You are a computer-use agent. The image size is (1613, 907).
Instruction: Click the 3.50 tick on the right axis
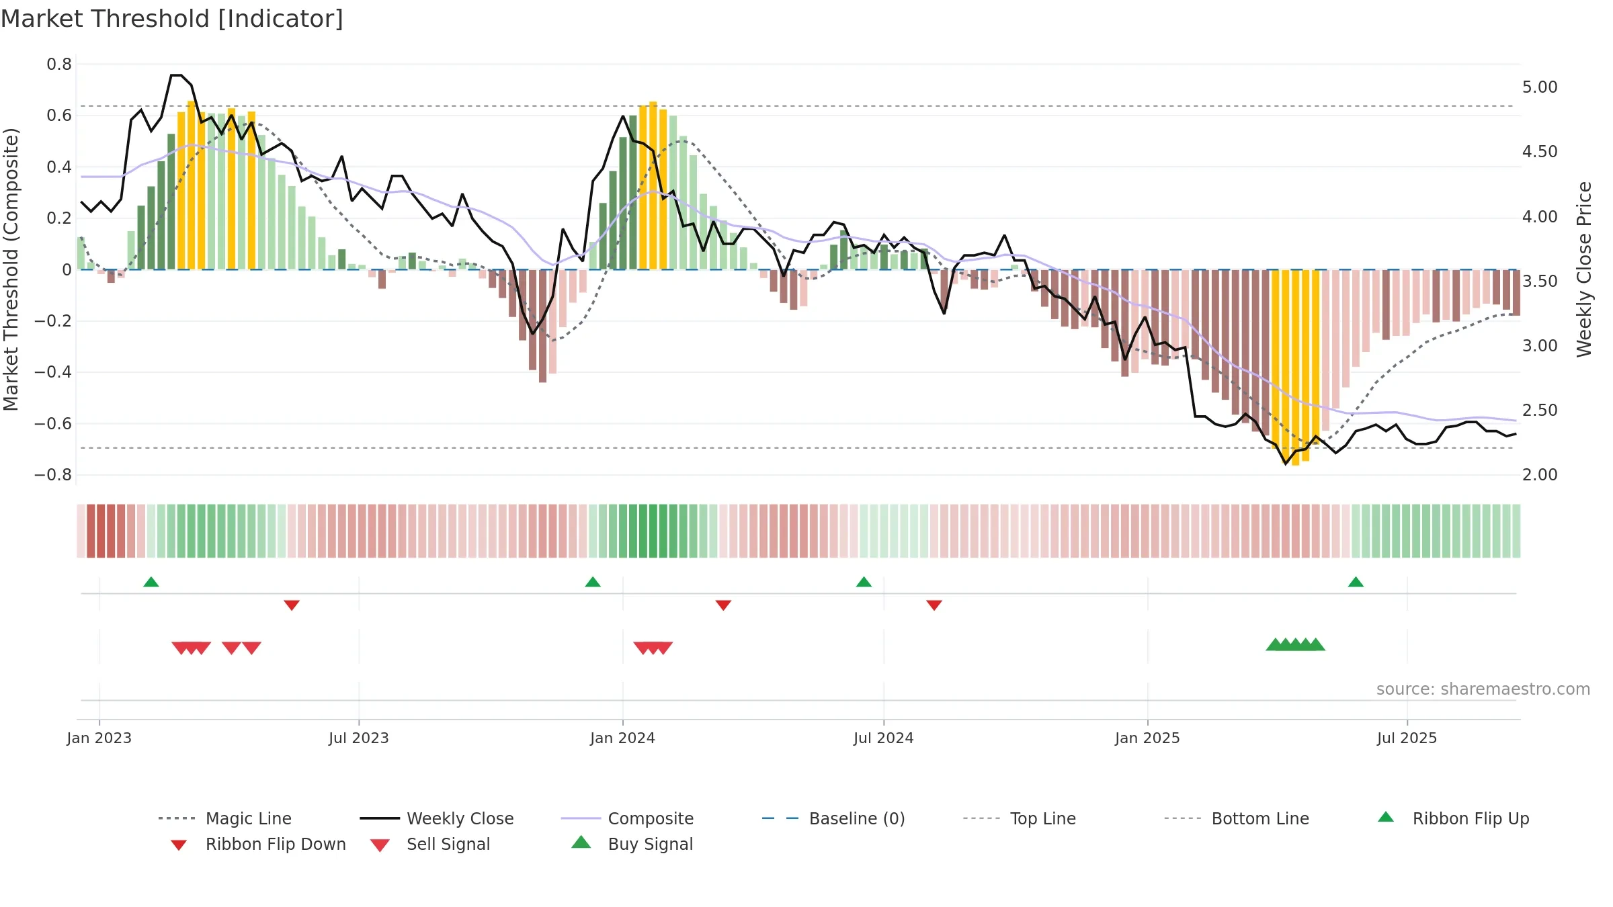(1540, 281)
